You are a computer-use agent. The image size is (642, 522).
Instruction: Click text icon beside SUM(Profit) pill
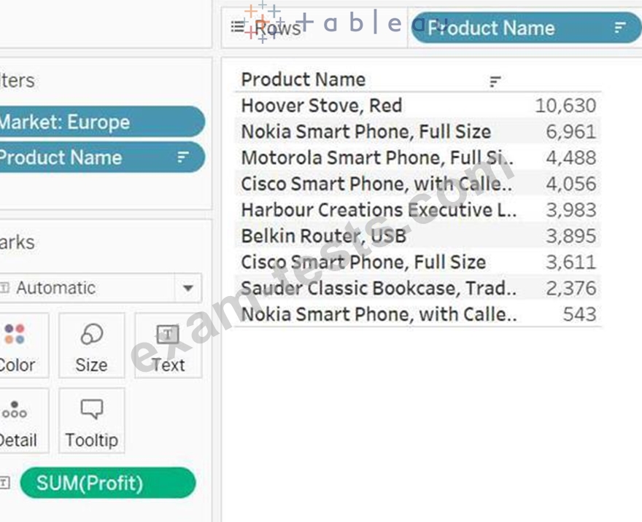(5, 483)
